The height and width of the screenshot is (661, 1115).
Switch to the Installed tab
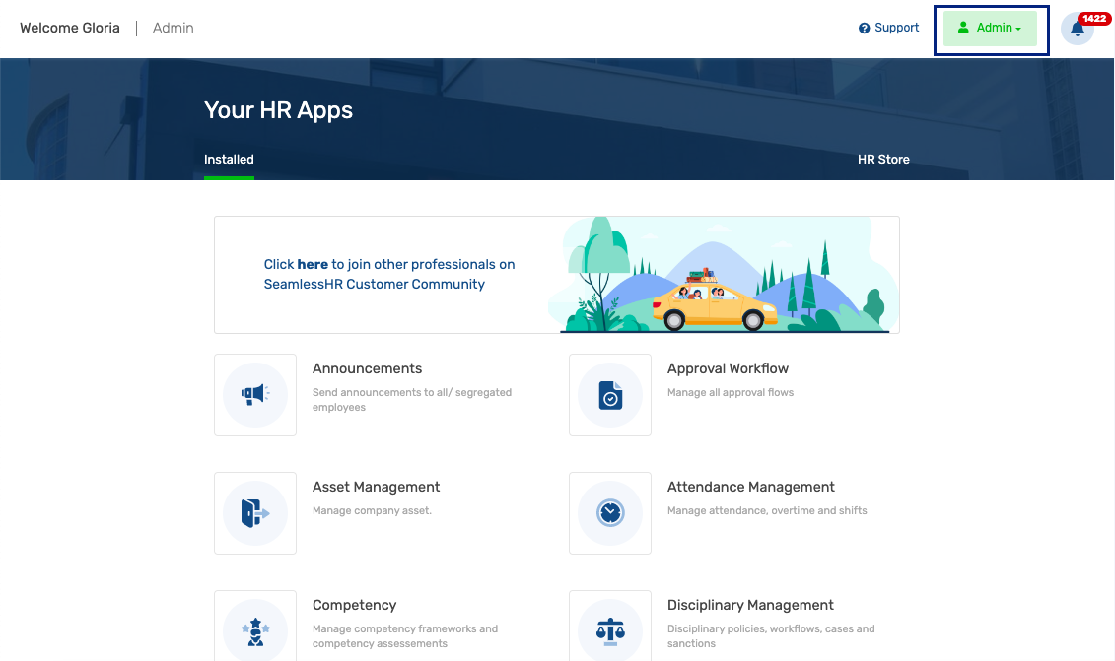pyautogui.click(x=229, y=160)
